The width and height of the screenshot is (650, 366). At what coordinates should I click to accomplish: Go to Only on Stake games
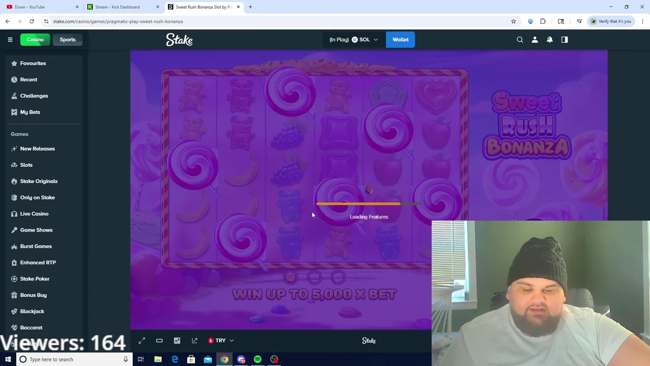(37, 197)
